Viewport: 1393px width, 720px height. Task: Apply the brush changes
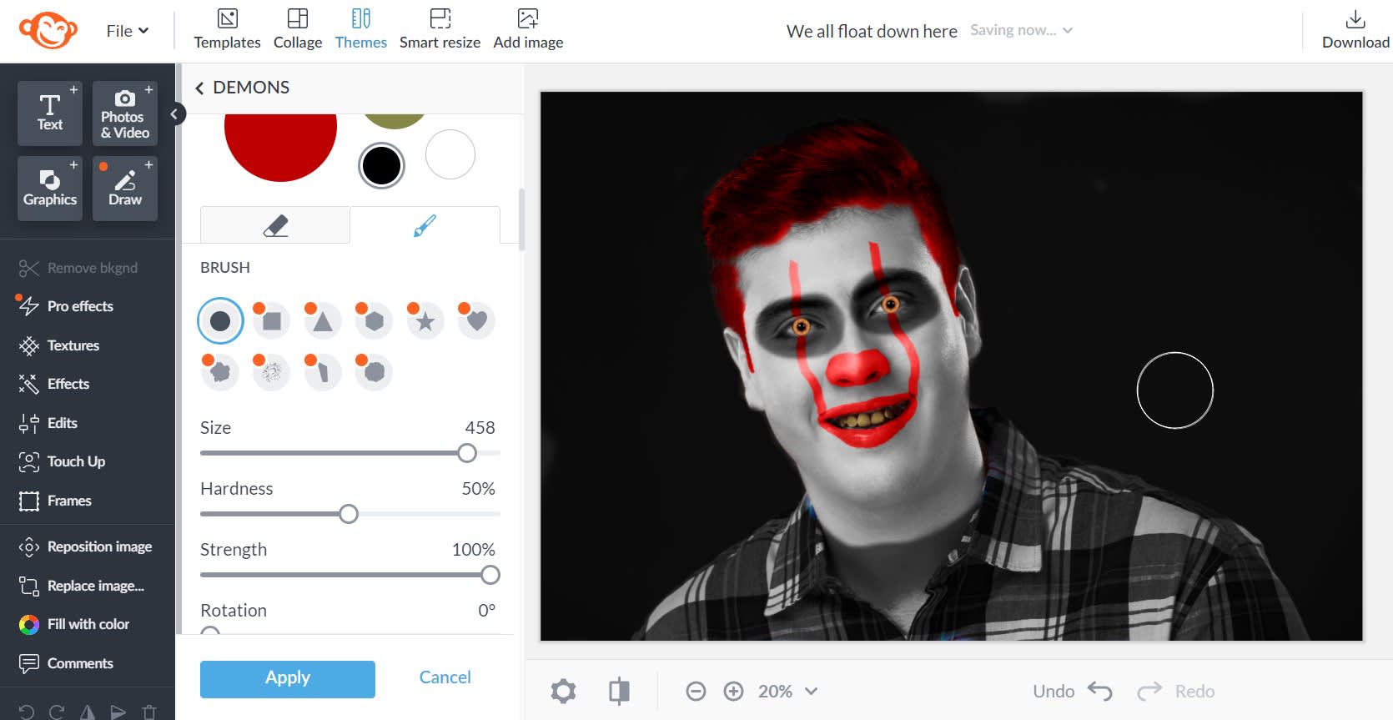click(x=288, y=679)
